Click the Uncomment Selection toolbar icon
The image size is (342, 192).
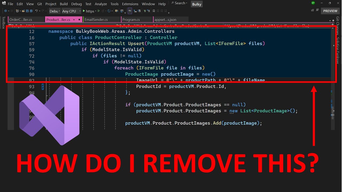coord(148,11)
